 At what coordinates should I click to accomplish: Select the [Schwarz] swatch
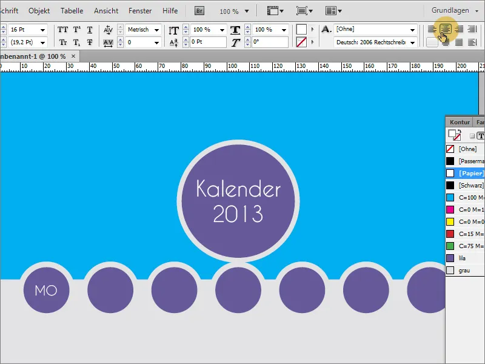[465, 186]
